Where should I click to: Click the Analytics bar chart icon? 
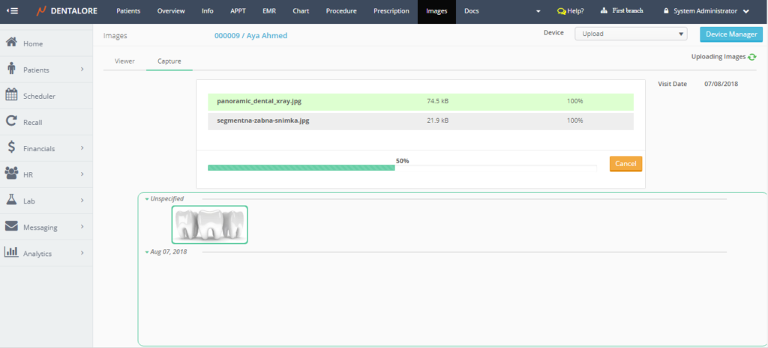[11, 252]
